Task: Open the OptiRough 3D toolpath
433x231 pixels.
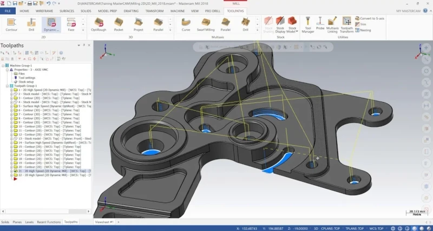Action: tap(99, 24)
